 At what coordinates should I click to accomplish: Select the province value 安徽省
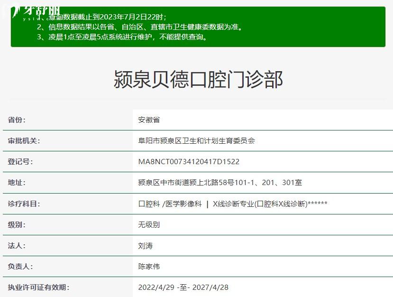click(x=149, y=120)
